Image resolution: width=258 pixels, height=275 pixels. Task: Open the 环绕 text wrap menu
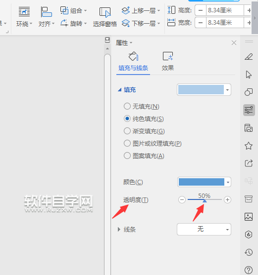[24, 17]
